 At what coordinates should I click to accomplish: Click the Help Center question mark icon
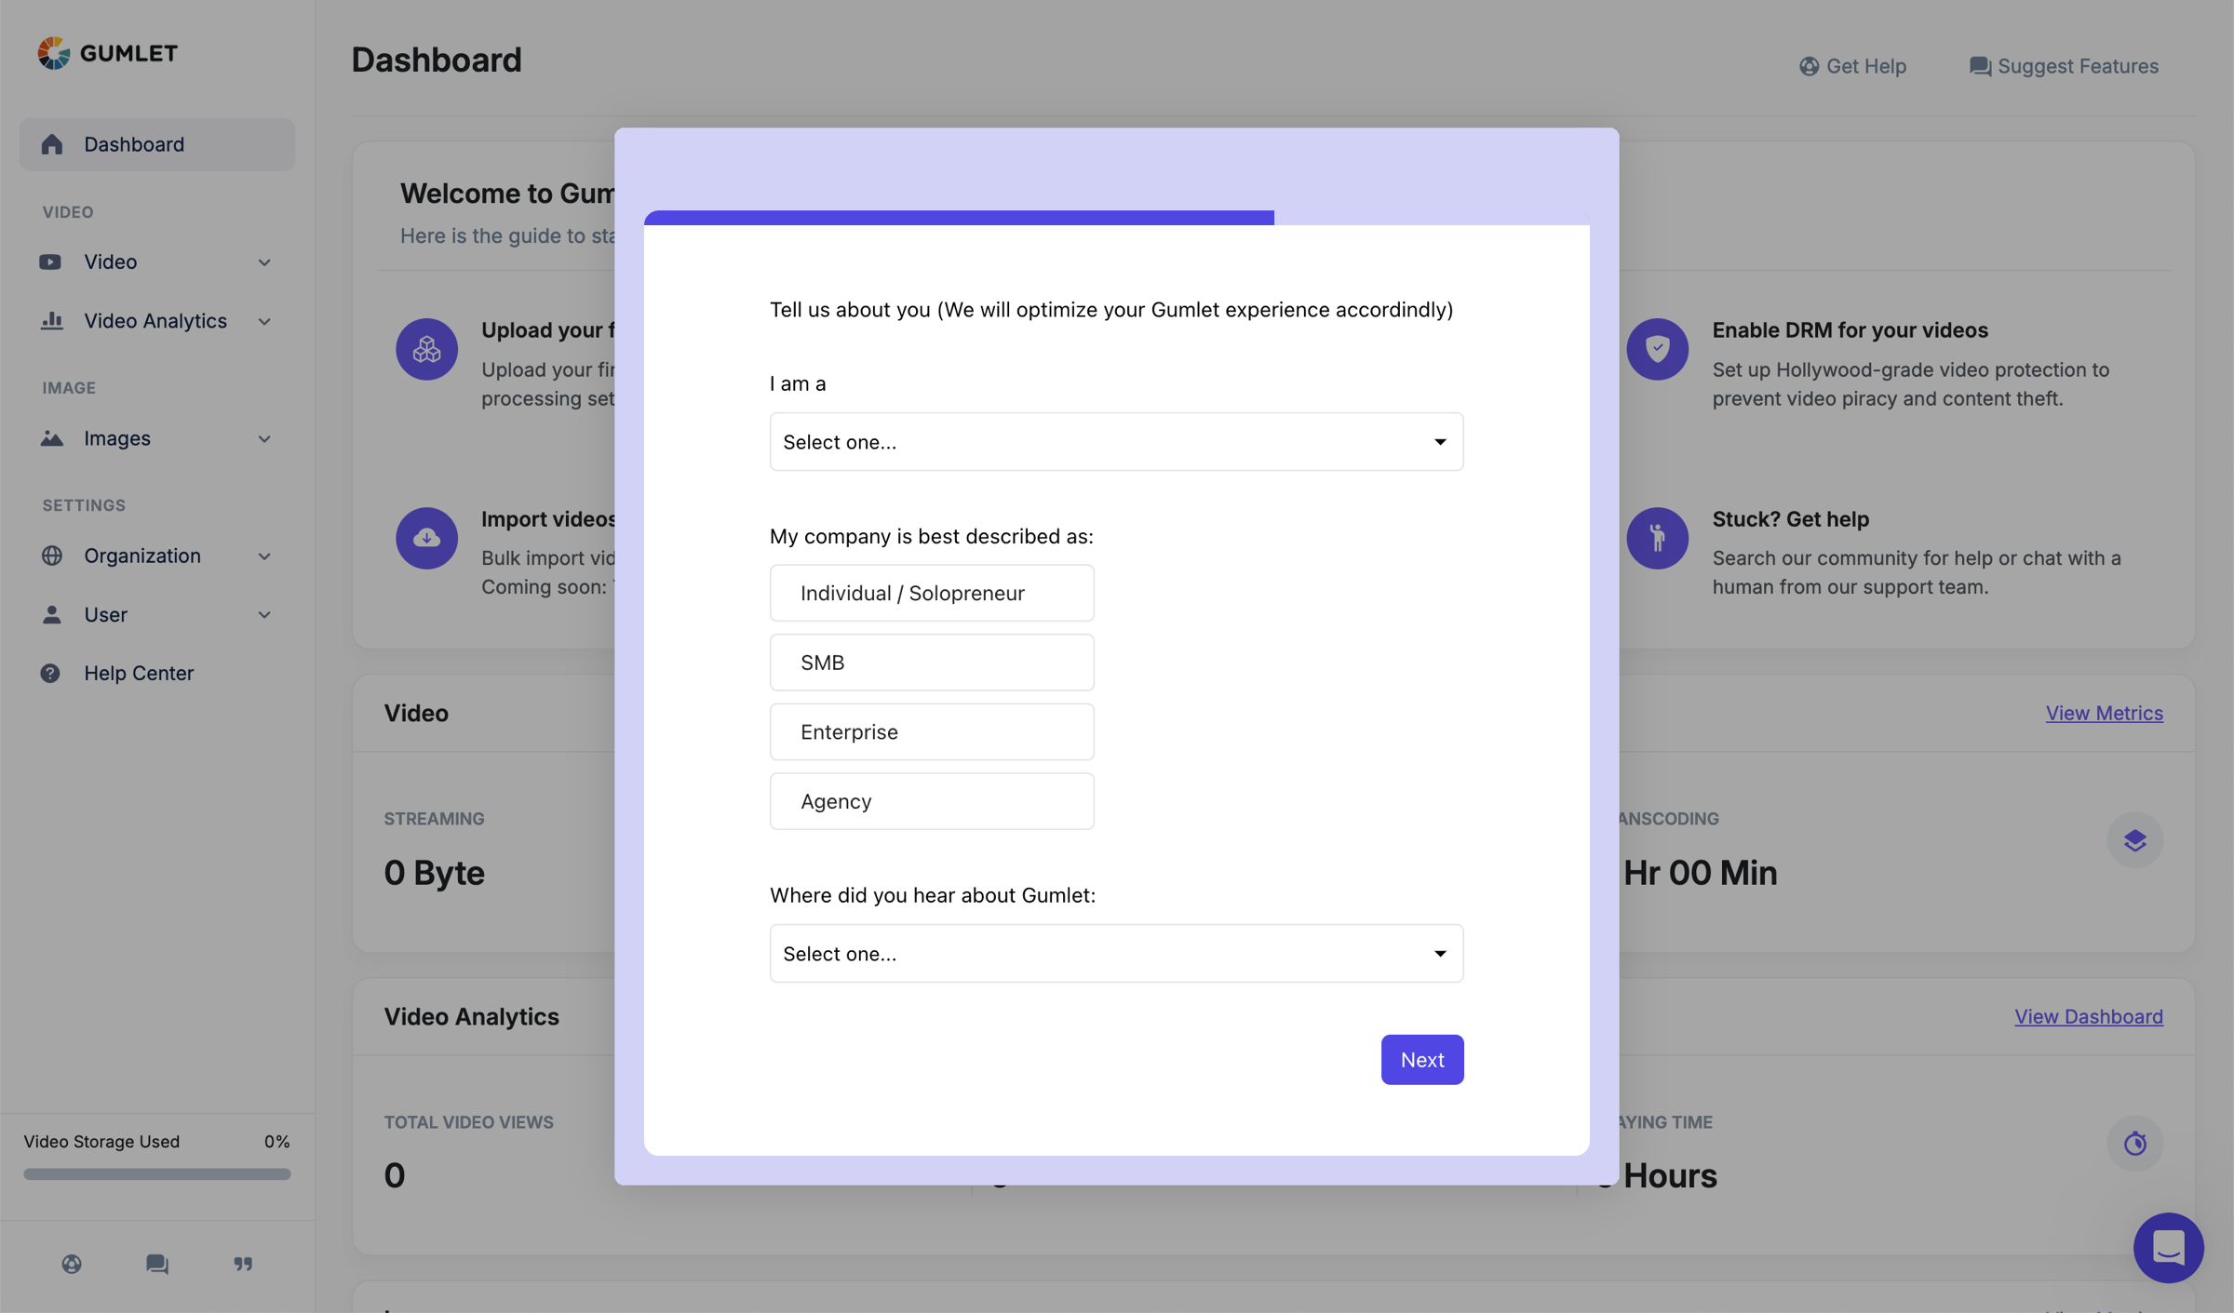click(x=50, y=673)
